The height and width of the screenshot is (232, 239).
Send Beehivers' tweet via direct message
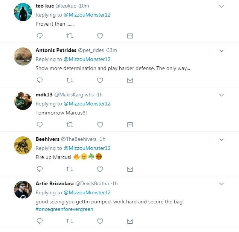pyautogui.click(x=130, y=169)
